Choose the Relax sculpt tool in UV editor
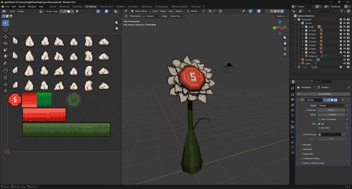The width and height of the screenshot is (352, 189). coord(6,84)
